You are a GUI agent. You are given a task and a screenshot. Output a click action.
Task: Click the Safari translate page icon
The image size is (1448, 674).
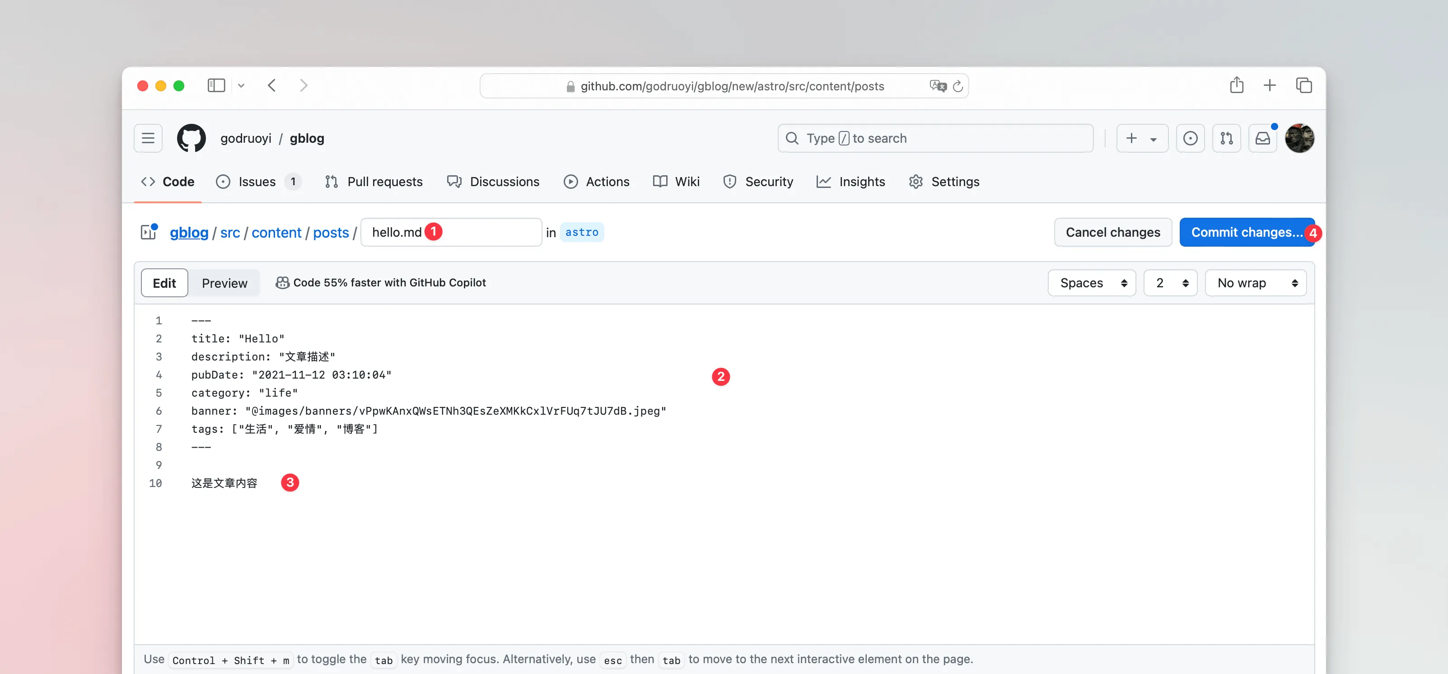(937, 86)
